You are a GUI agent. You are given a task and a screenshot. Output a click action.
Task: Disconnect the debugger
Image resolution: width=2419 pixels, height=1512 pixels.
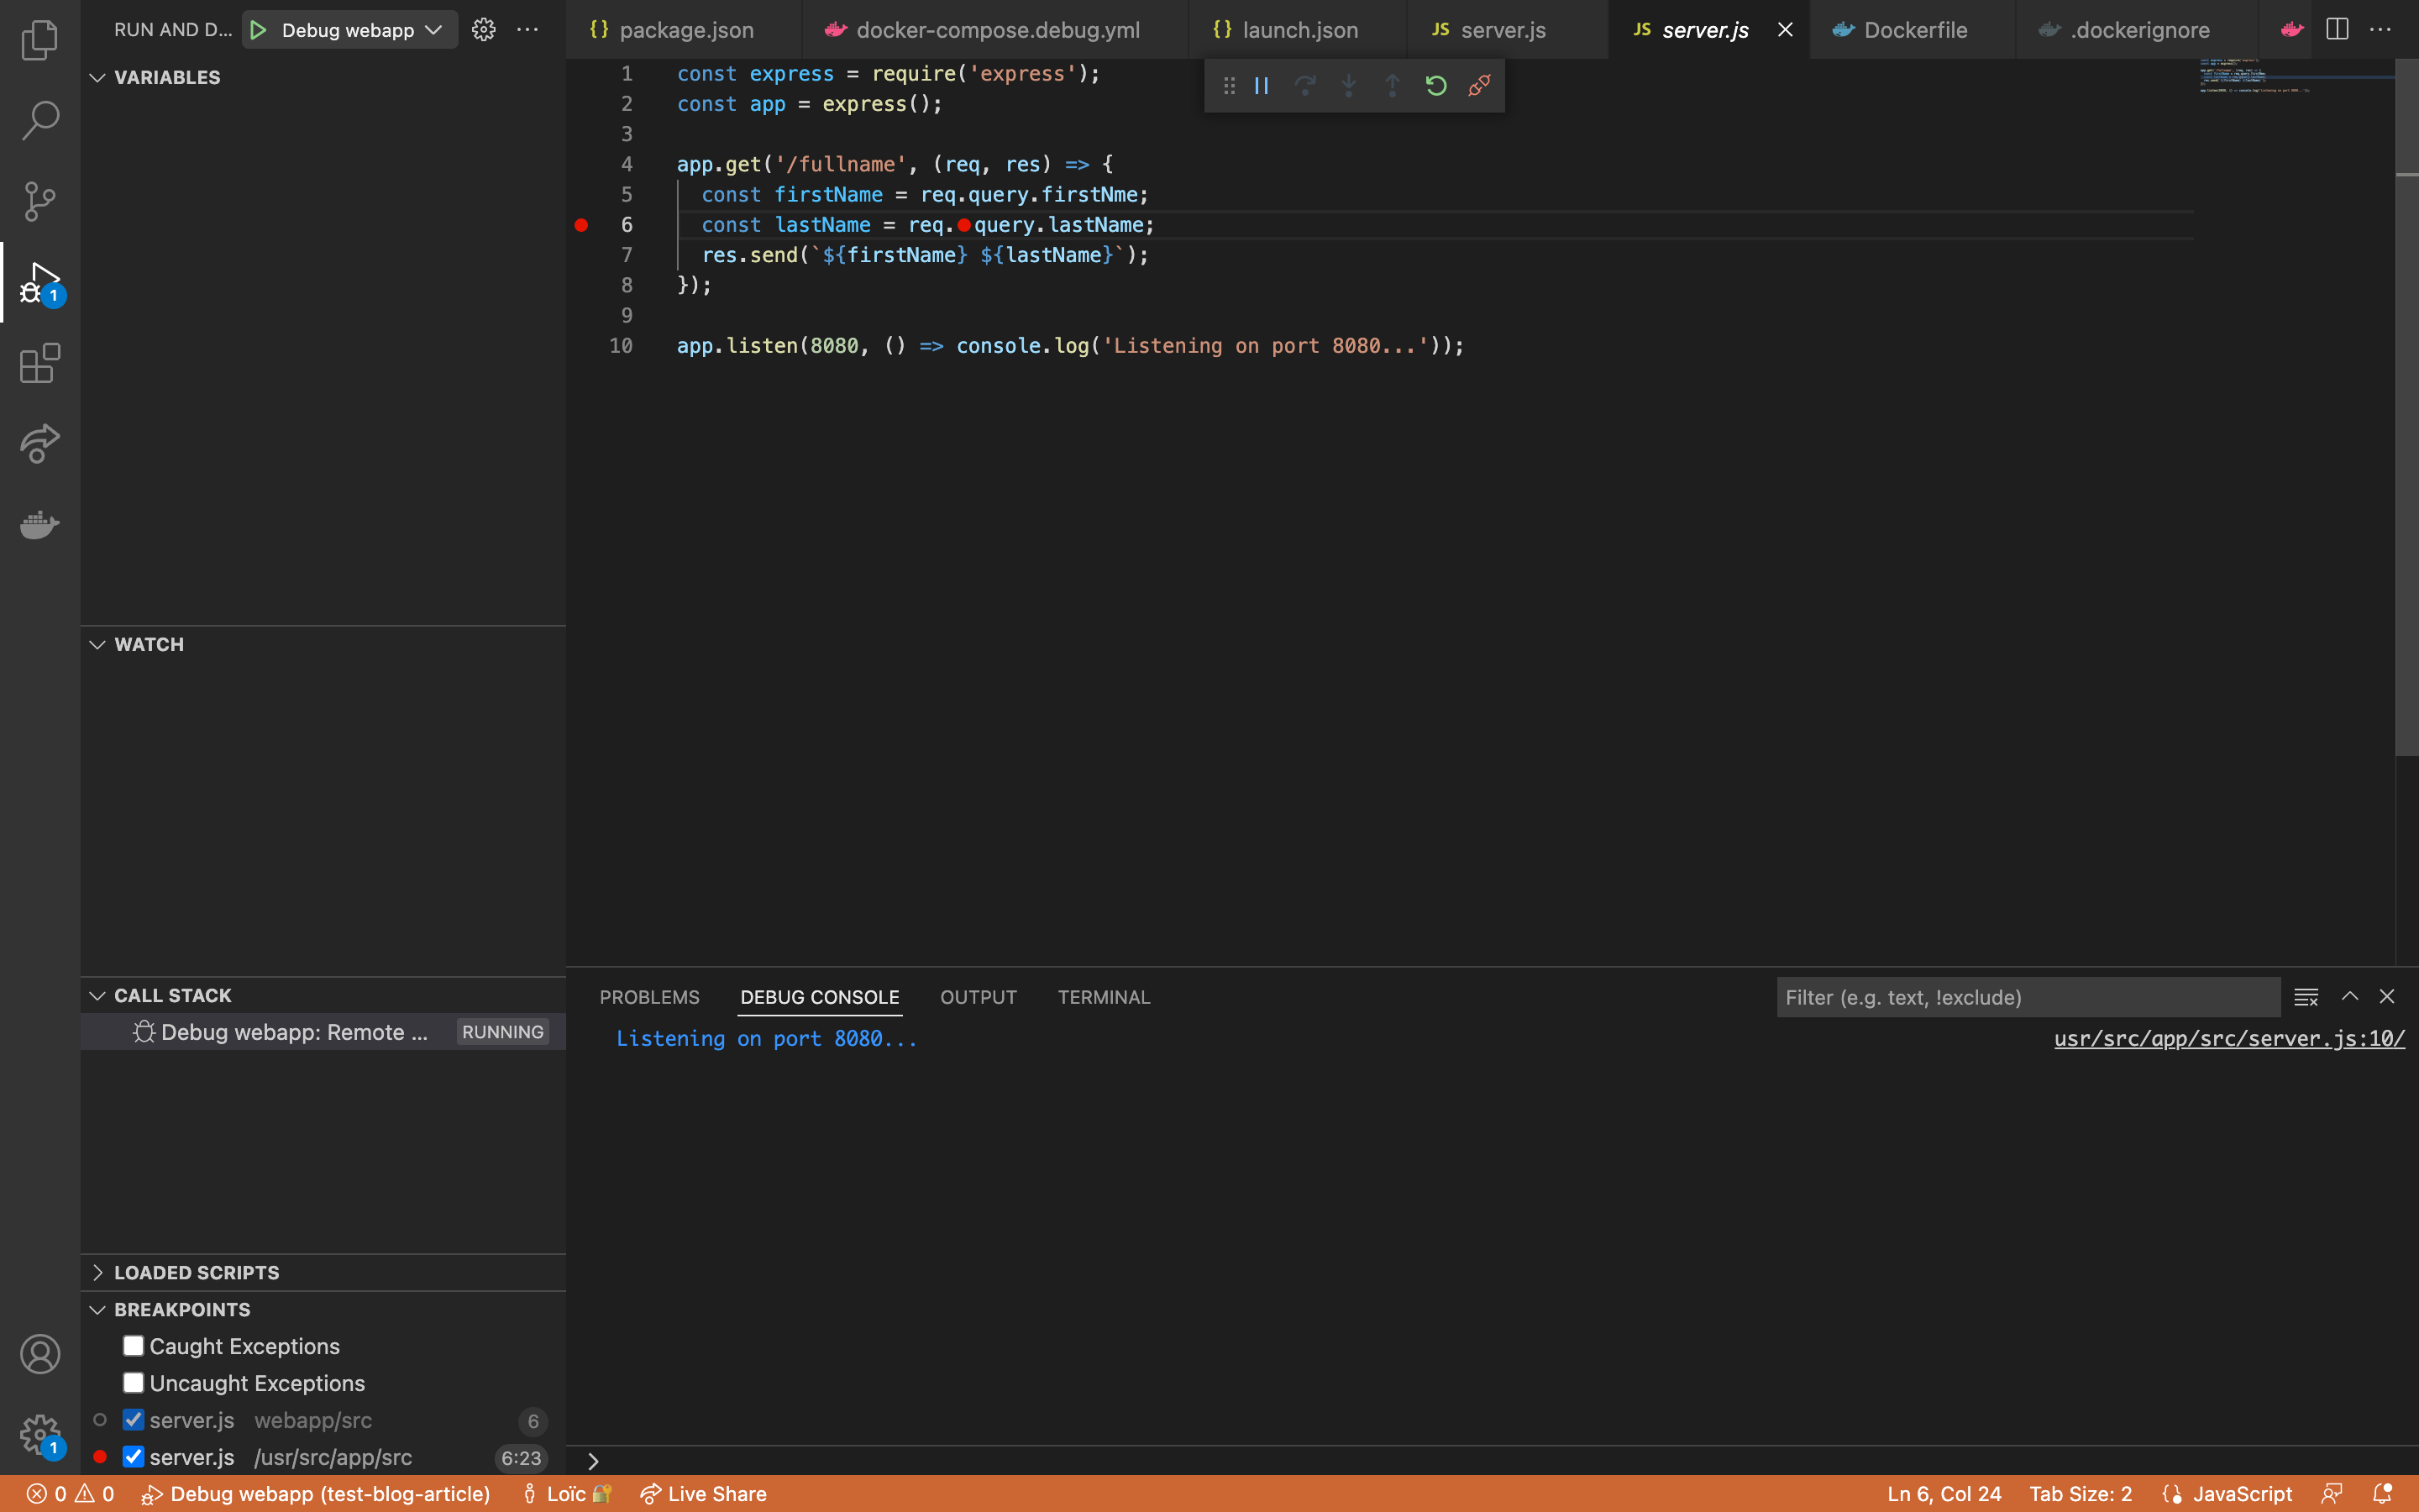[x=1478, y=85]
